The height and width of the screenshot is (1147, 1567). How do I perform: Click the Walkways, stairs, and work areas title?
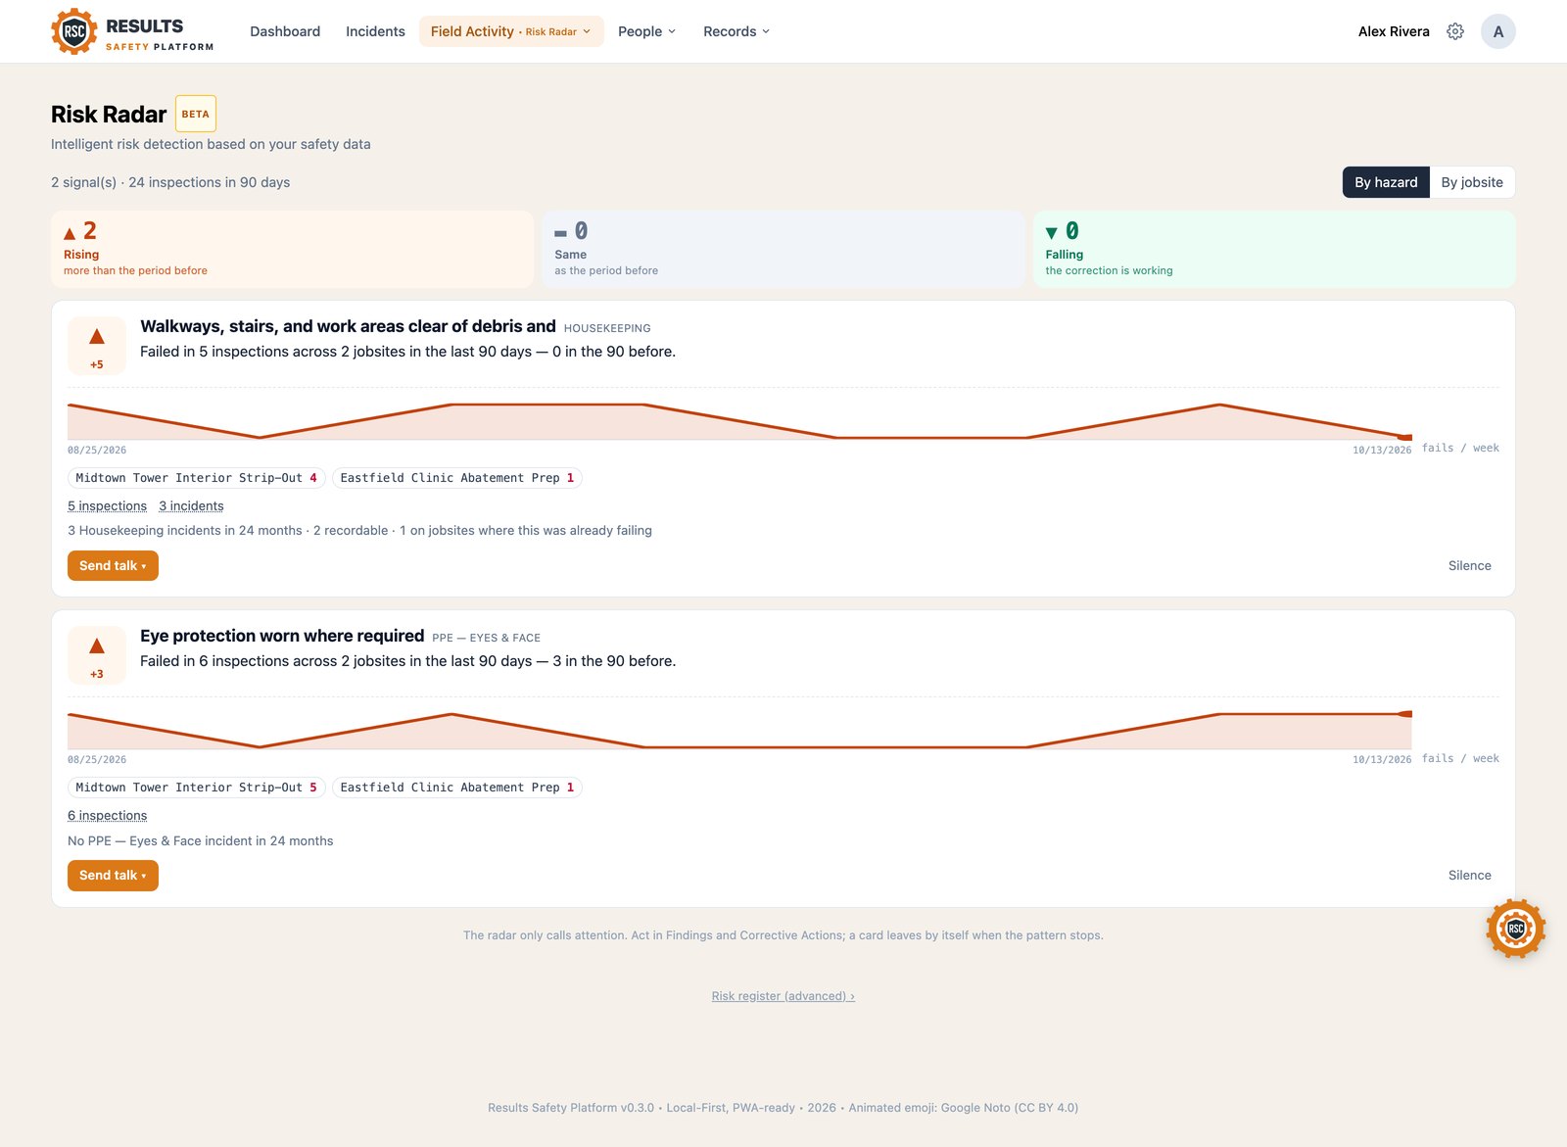pos(348,326)
